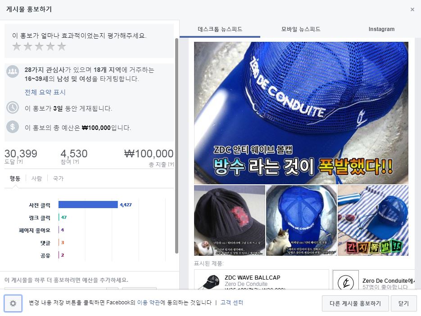
Task: Click the left panel vertical scrollbar
Action: 177,146
